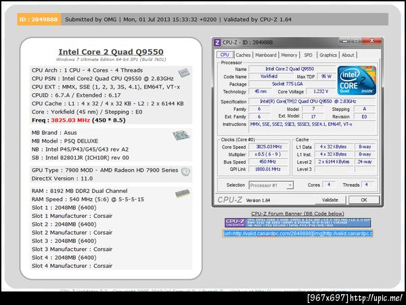The width and height of the screenshot is (406, 305).
Task: Click the red 3825.03 MHz frequency text
Action: coord(70,120)
